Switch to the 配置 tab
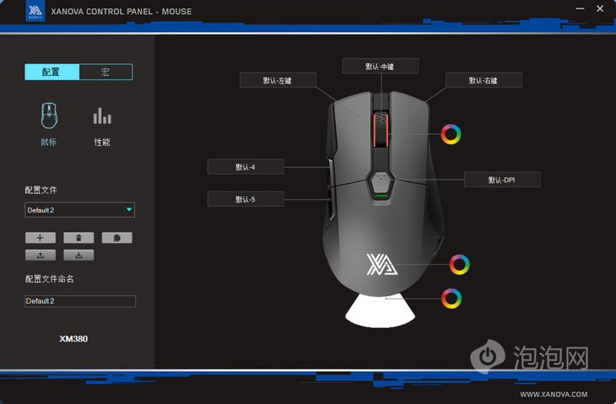616x404 pixels. [51, 72]
